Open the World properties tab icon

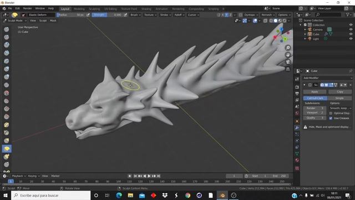(297, 113)
